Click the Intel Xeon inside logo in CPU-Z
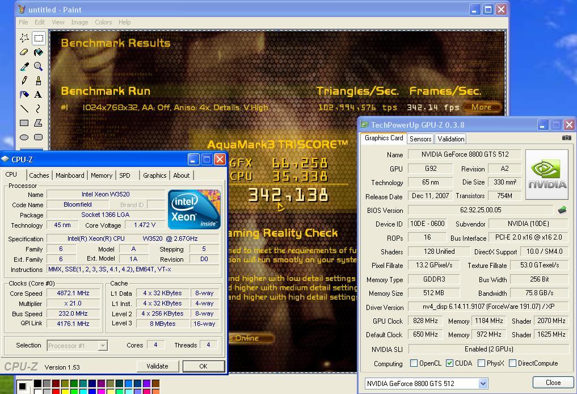 click(x=194, y=209)
